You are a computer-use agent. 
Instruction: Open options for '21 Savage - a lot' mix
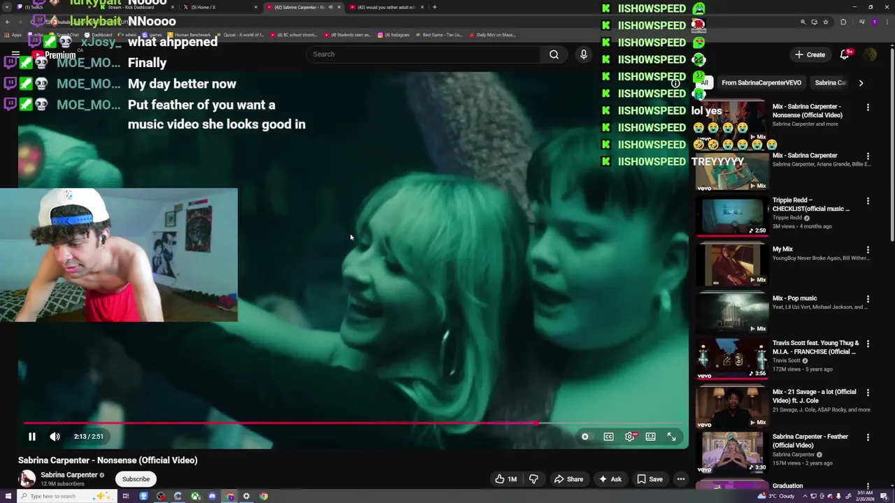(868, 393)
